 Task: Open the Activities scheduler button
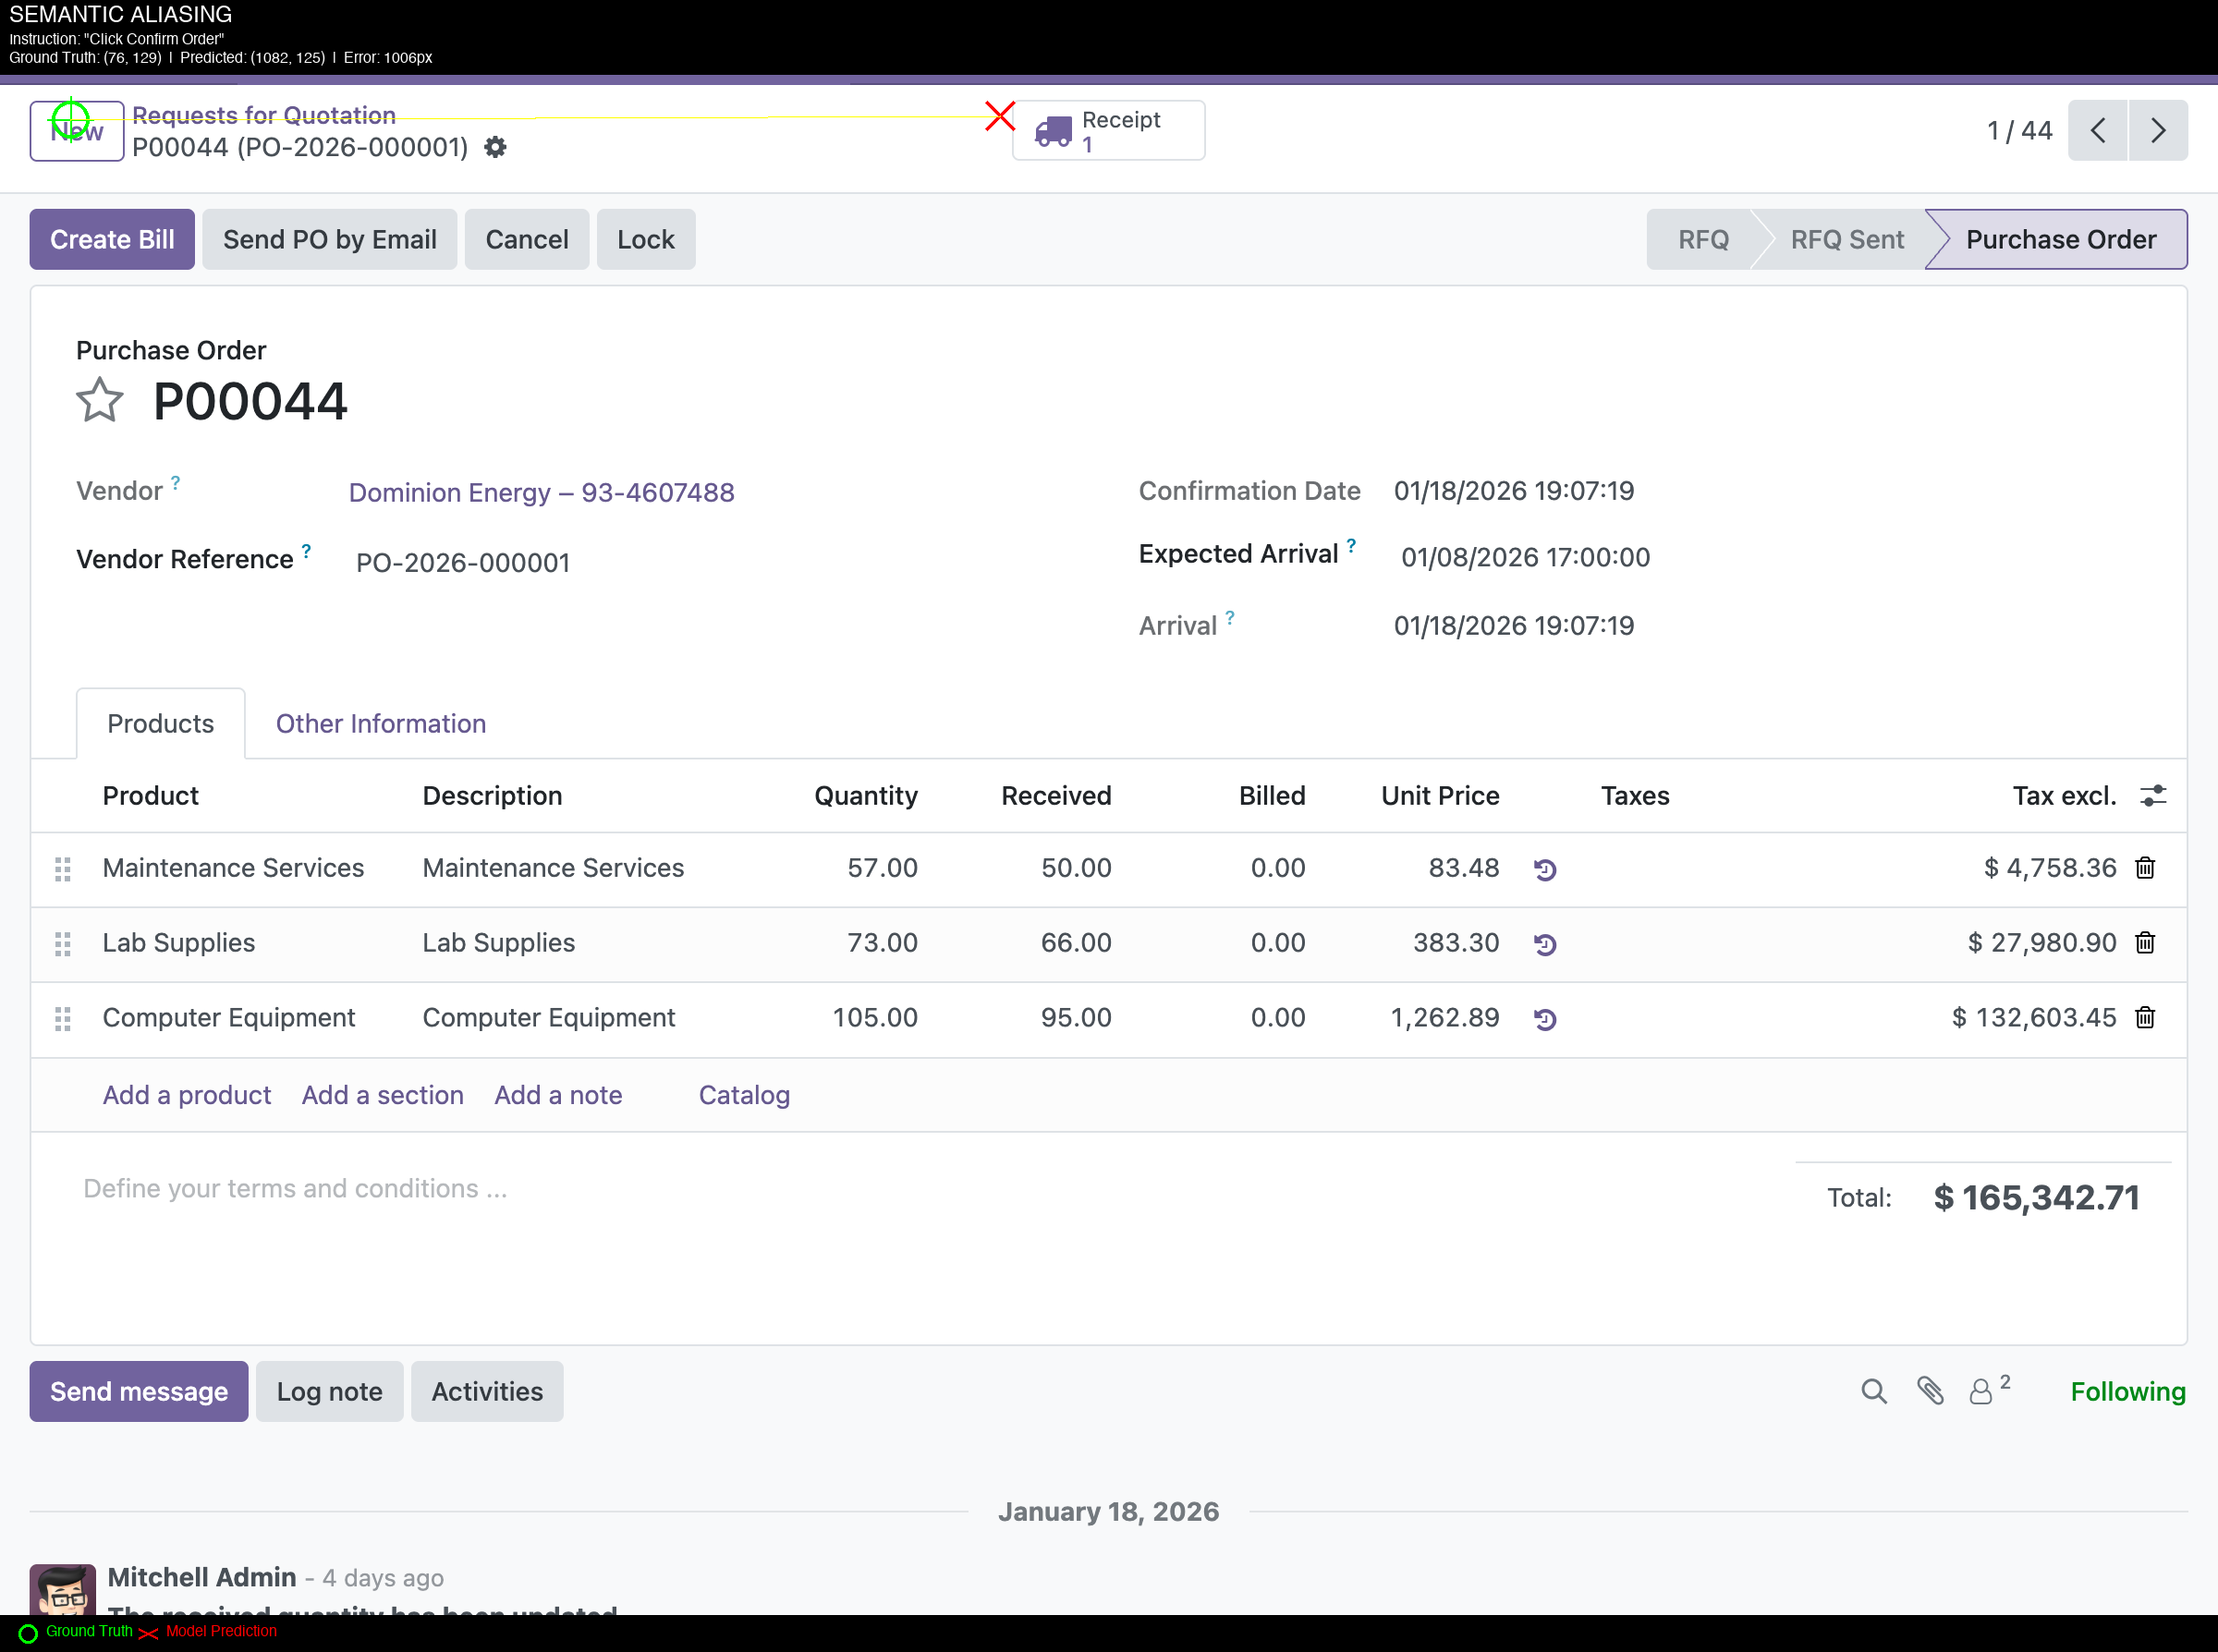point(486,1391)
